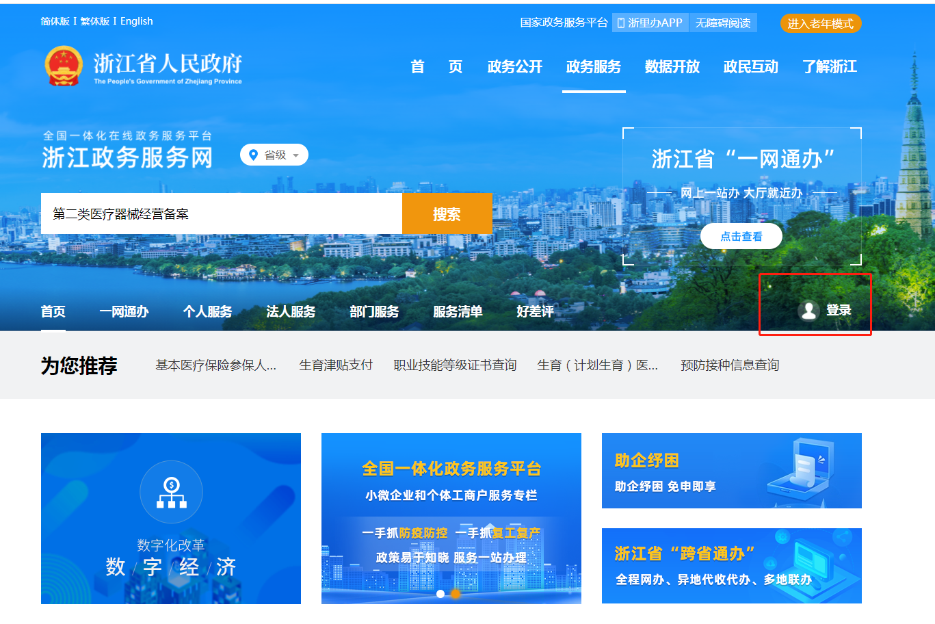Click the user avatar icon beside 登录
935x624 pixels.
[808, 311]
